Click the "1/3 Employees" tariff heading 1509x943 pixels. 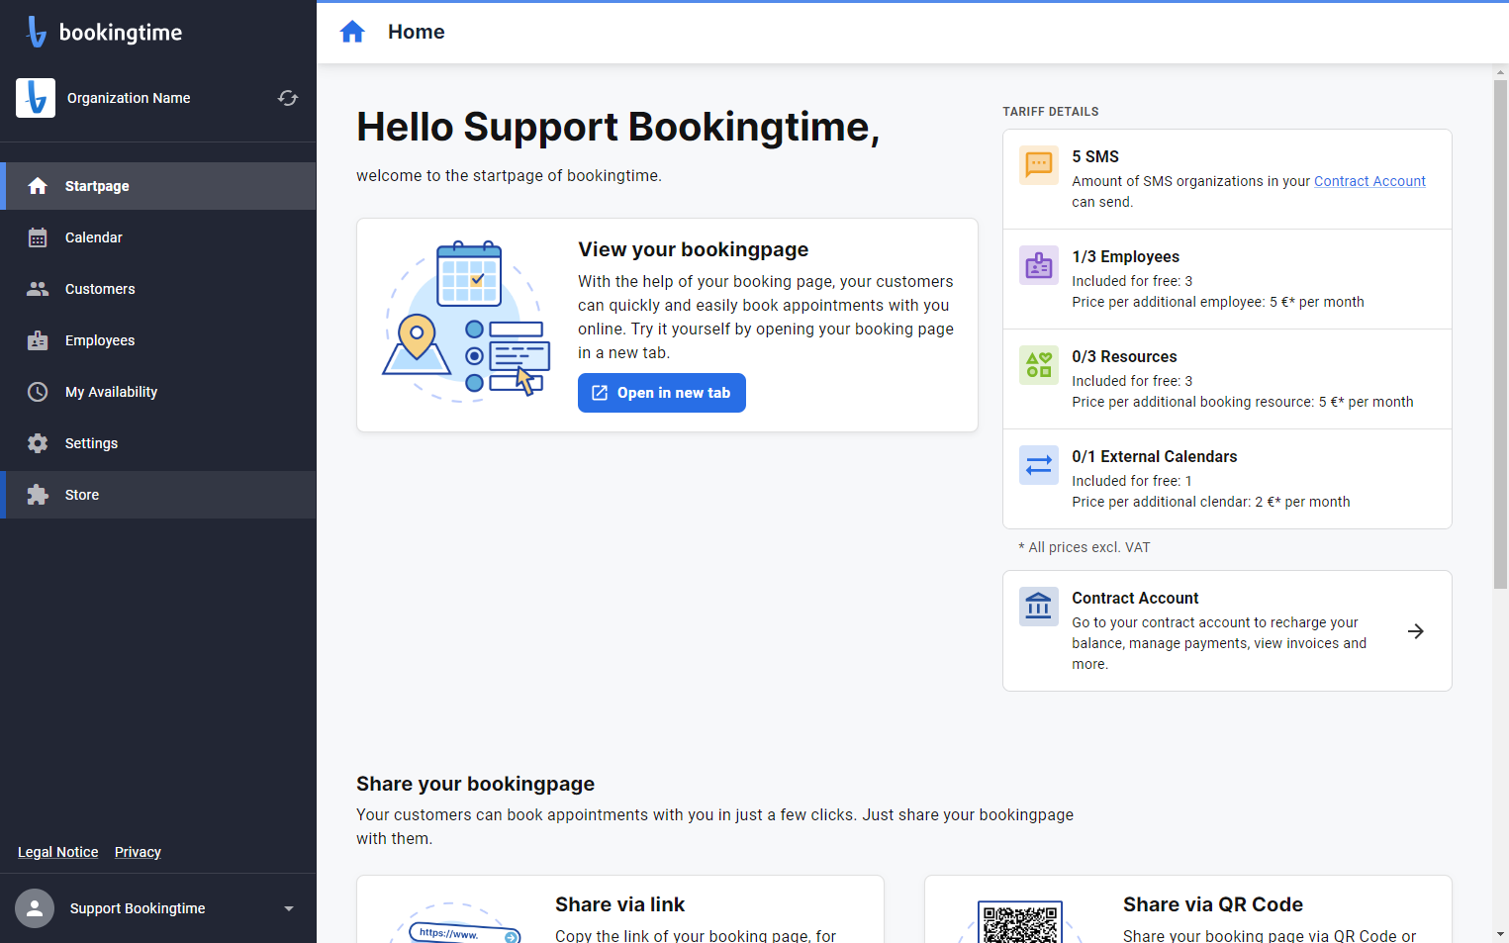pyautogui.click(x=1126, y=256)
